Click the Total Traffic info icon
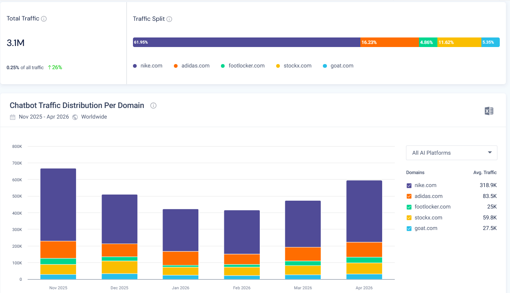510x293 pixels. 44,19
